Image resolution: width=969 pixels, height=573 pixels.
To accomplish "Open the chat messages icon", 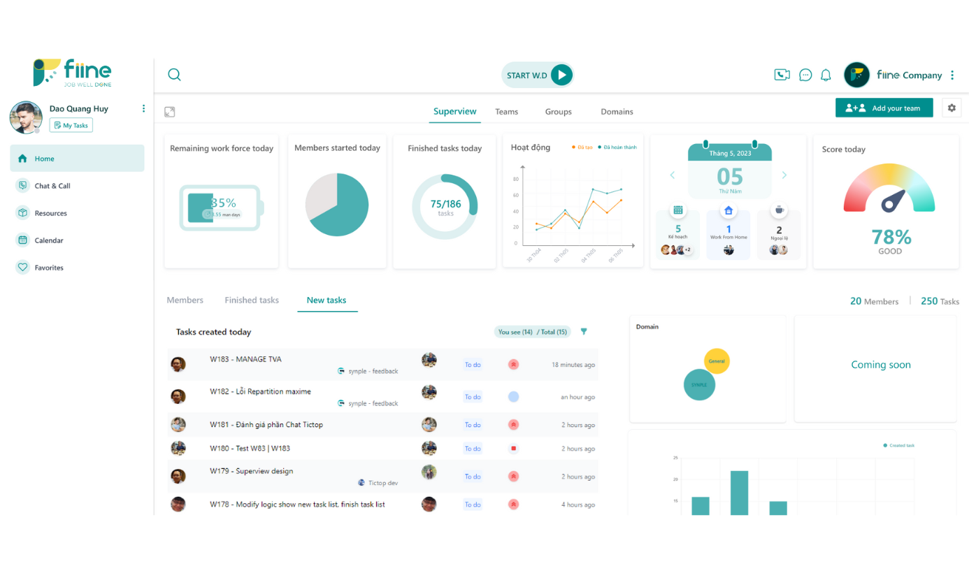I will pos(805,75).
